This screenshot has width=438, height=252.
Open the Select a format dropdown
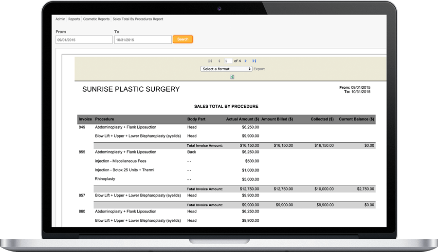pyautogui.click(x=226, y=69)
